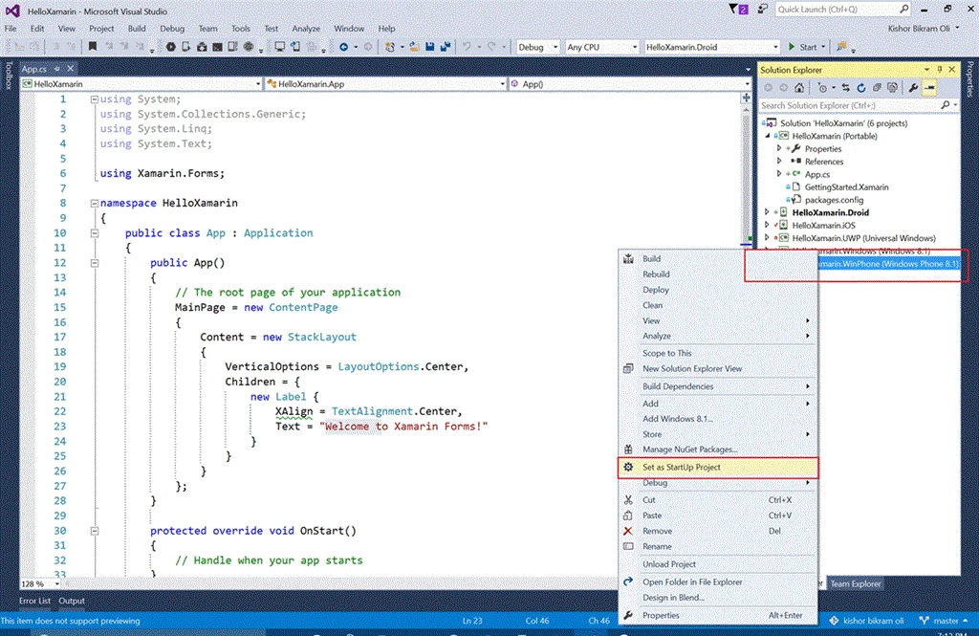Collapse the class App outline box at line 10
This screenshot has height=636, width=979.
pyautogui.click(x=95, y=233)
